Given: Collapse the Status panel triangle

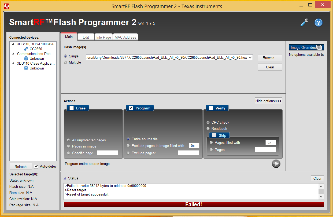Looking at the screenshot, I should [x=65, y=178].
